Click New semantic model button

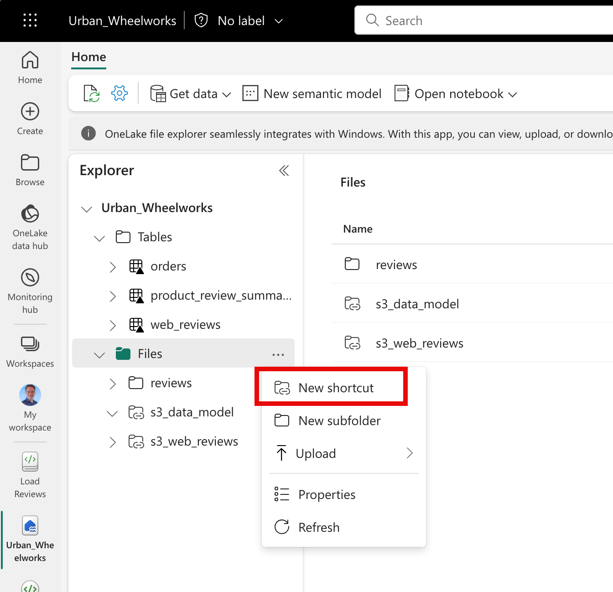click(312, 94)
